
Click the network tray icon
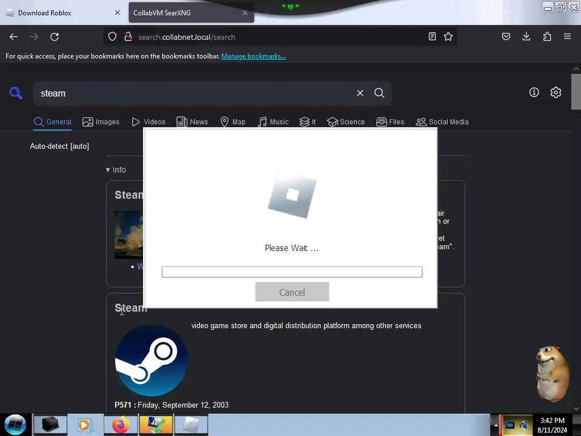coord(510,425)
